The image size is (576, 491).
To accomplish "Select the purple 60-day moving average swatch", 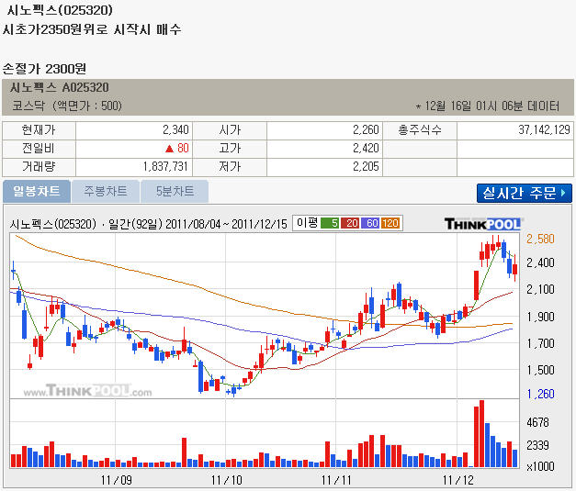I will point(370,223).
